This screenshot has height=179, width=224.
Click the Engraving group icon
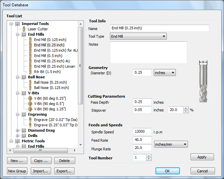[24, 114]
